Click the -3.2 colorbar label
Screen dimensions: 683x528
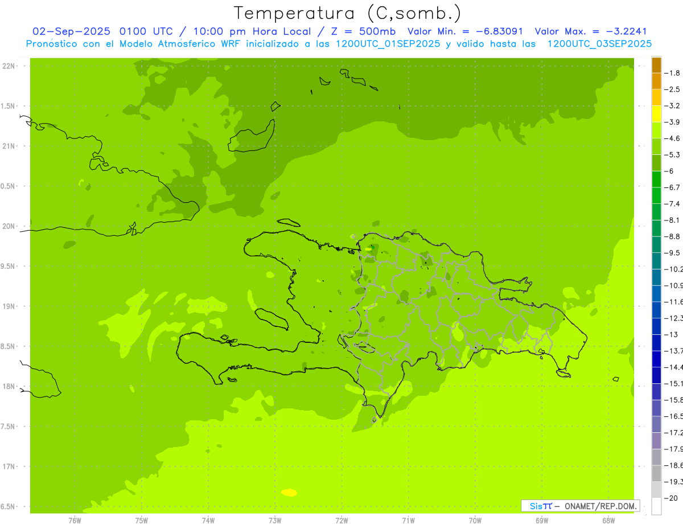(673, 106)
